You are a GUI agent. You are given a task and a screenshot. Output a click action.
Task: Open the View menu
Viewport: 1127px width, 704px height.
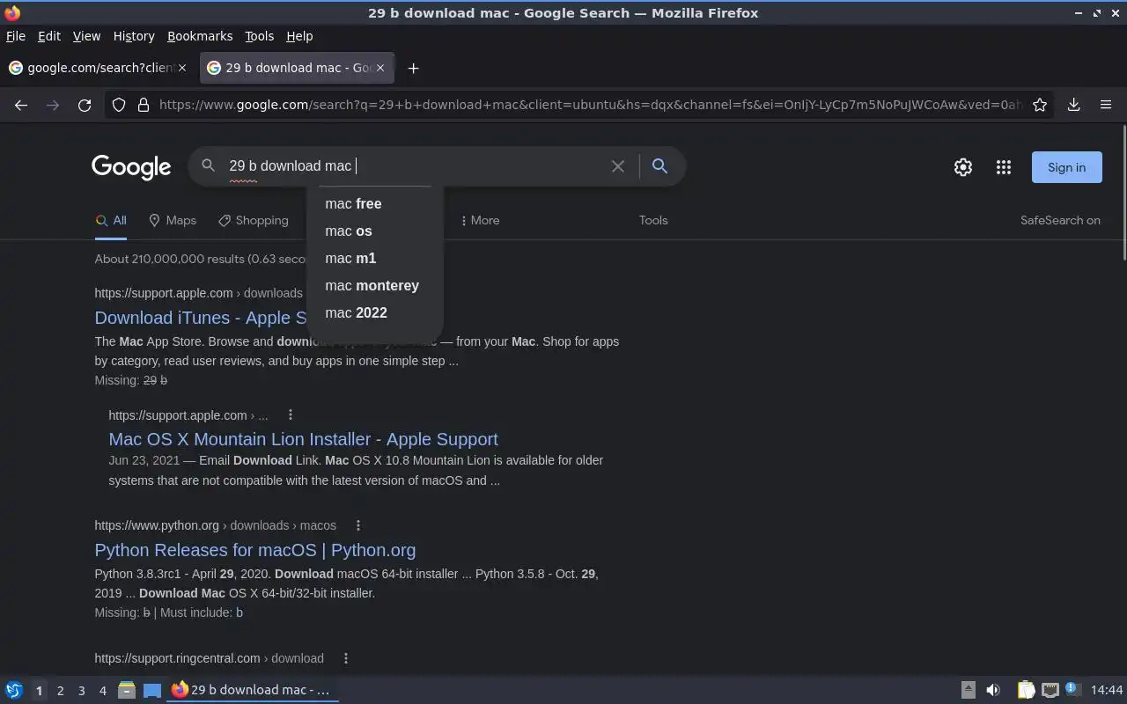86,36
